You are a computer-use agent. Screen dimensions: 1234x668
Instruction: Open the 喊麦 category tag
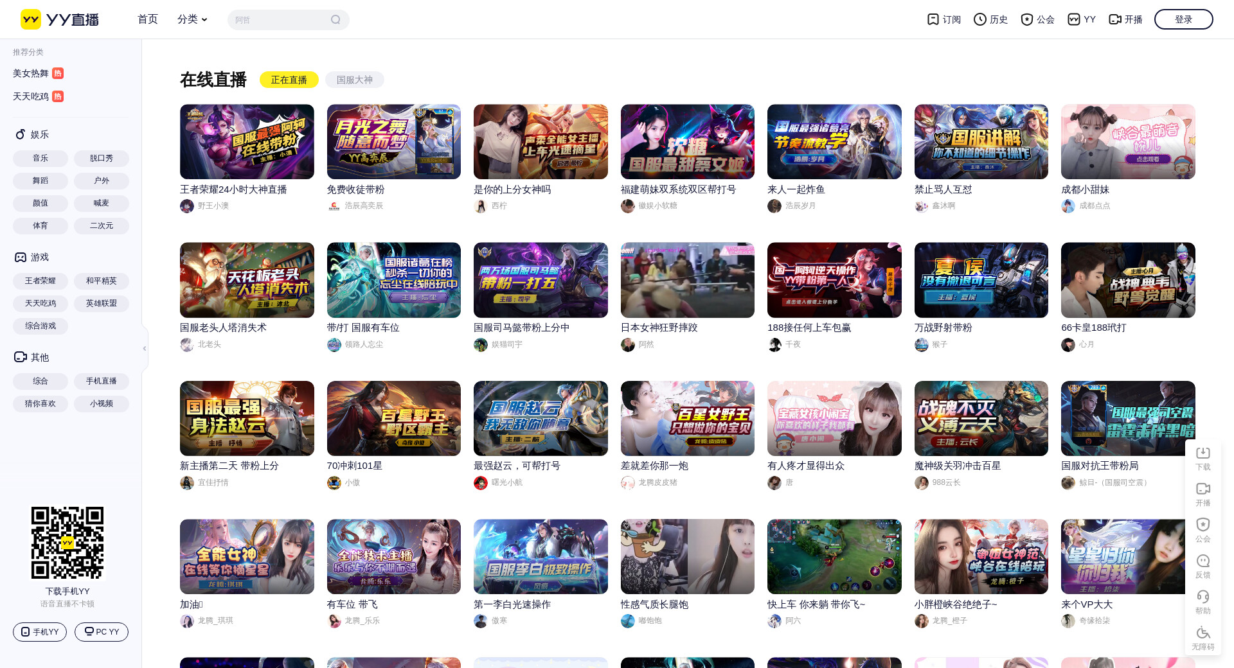(x=102, y=204)
